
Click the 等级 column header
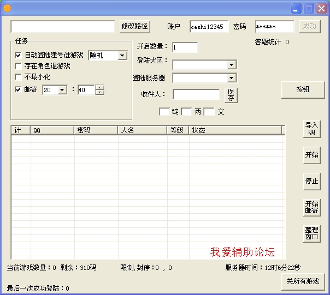(178, 130)
